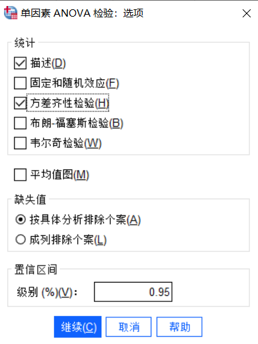Select the 按具体分析排除个案(A) radio button

[x=21, y=220]
